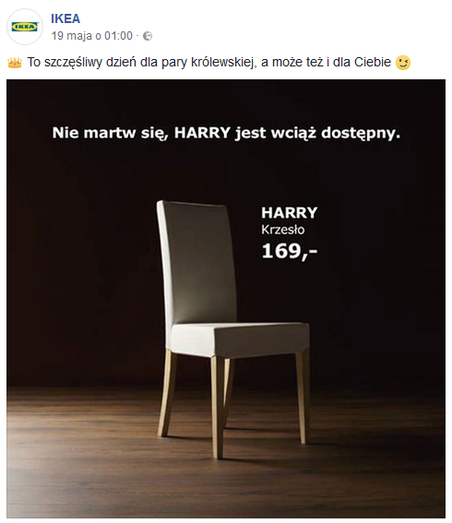Open the post timestamp 19 maja o 01:00

click(x=92, y=36)
